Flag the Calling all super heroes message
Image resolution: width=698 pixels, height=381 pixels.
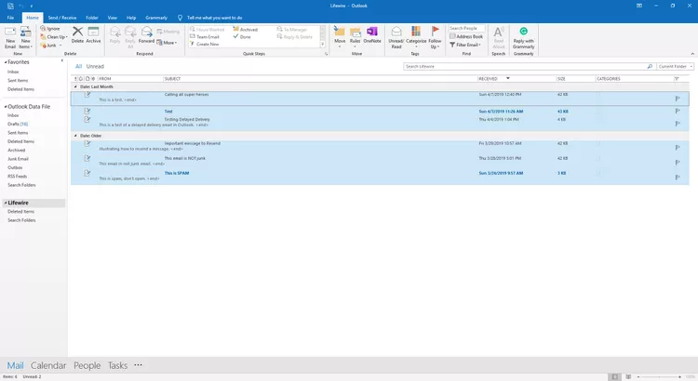678,99
